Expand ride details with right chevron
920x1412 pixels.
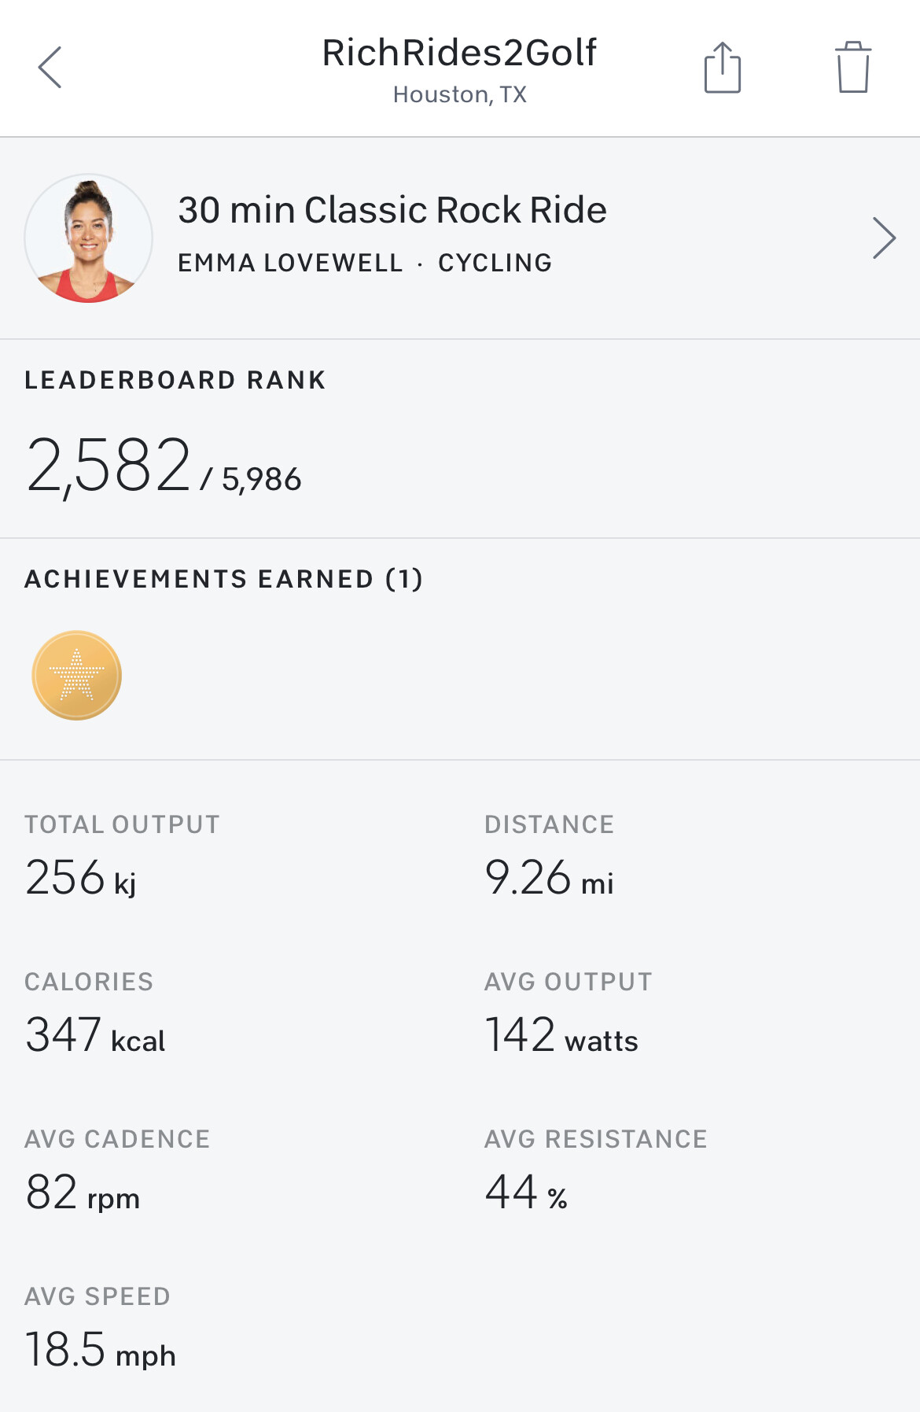pyautogui.click(x=883, y=238)
